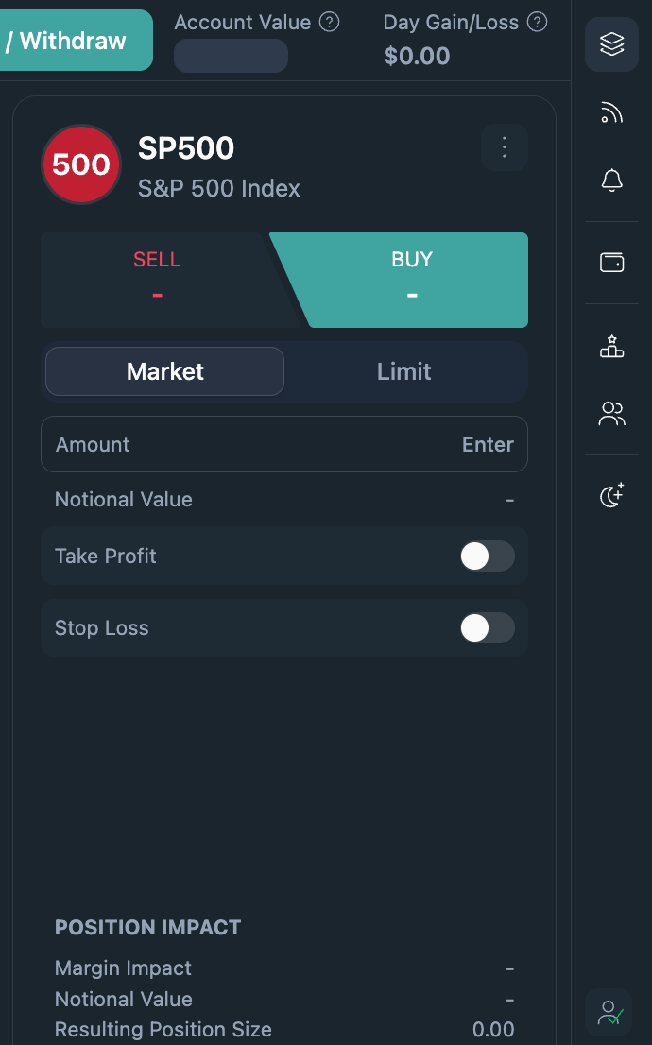Select the BUY side button
652x1045 pixels.
click(x=412, y=280)
